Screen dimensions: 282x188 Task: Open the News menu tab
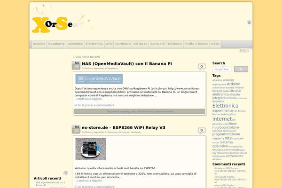pyautogui.click(x=215, y=44)
